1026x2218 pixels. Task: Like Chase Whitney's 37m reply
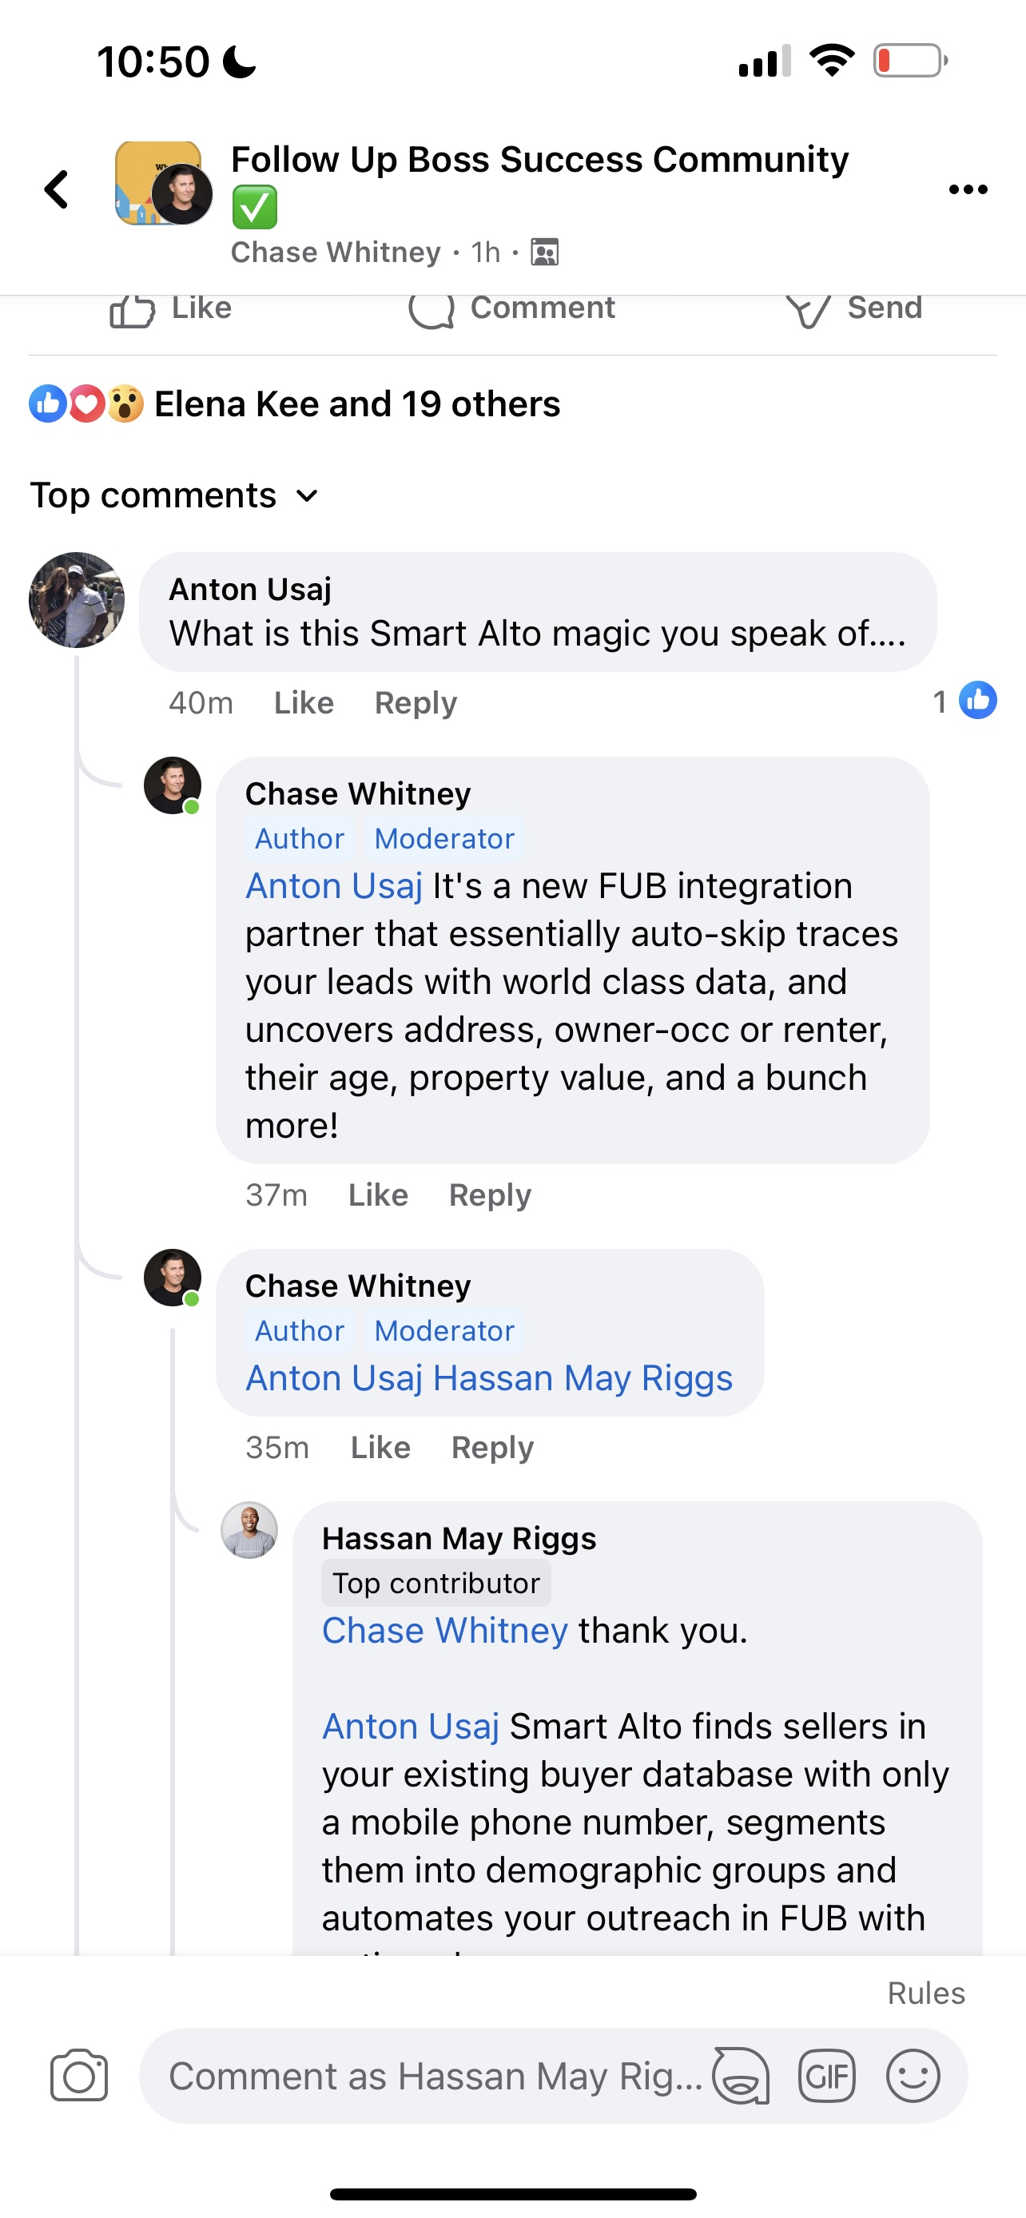(x=377, y=1195)
